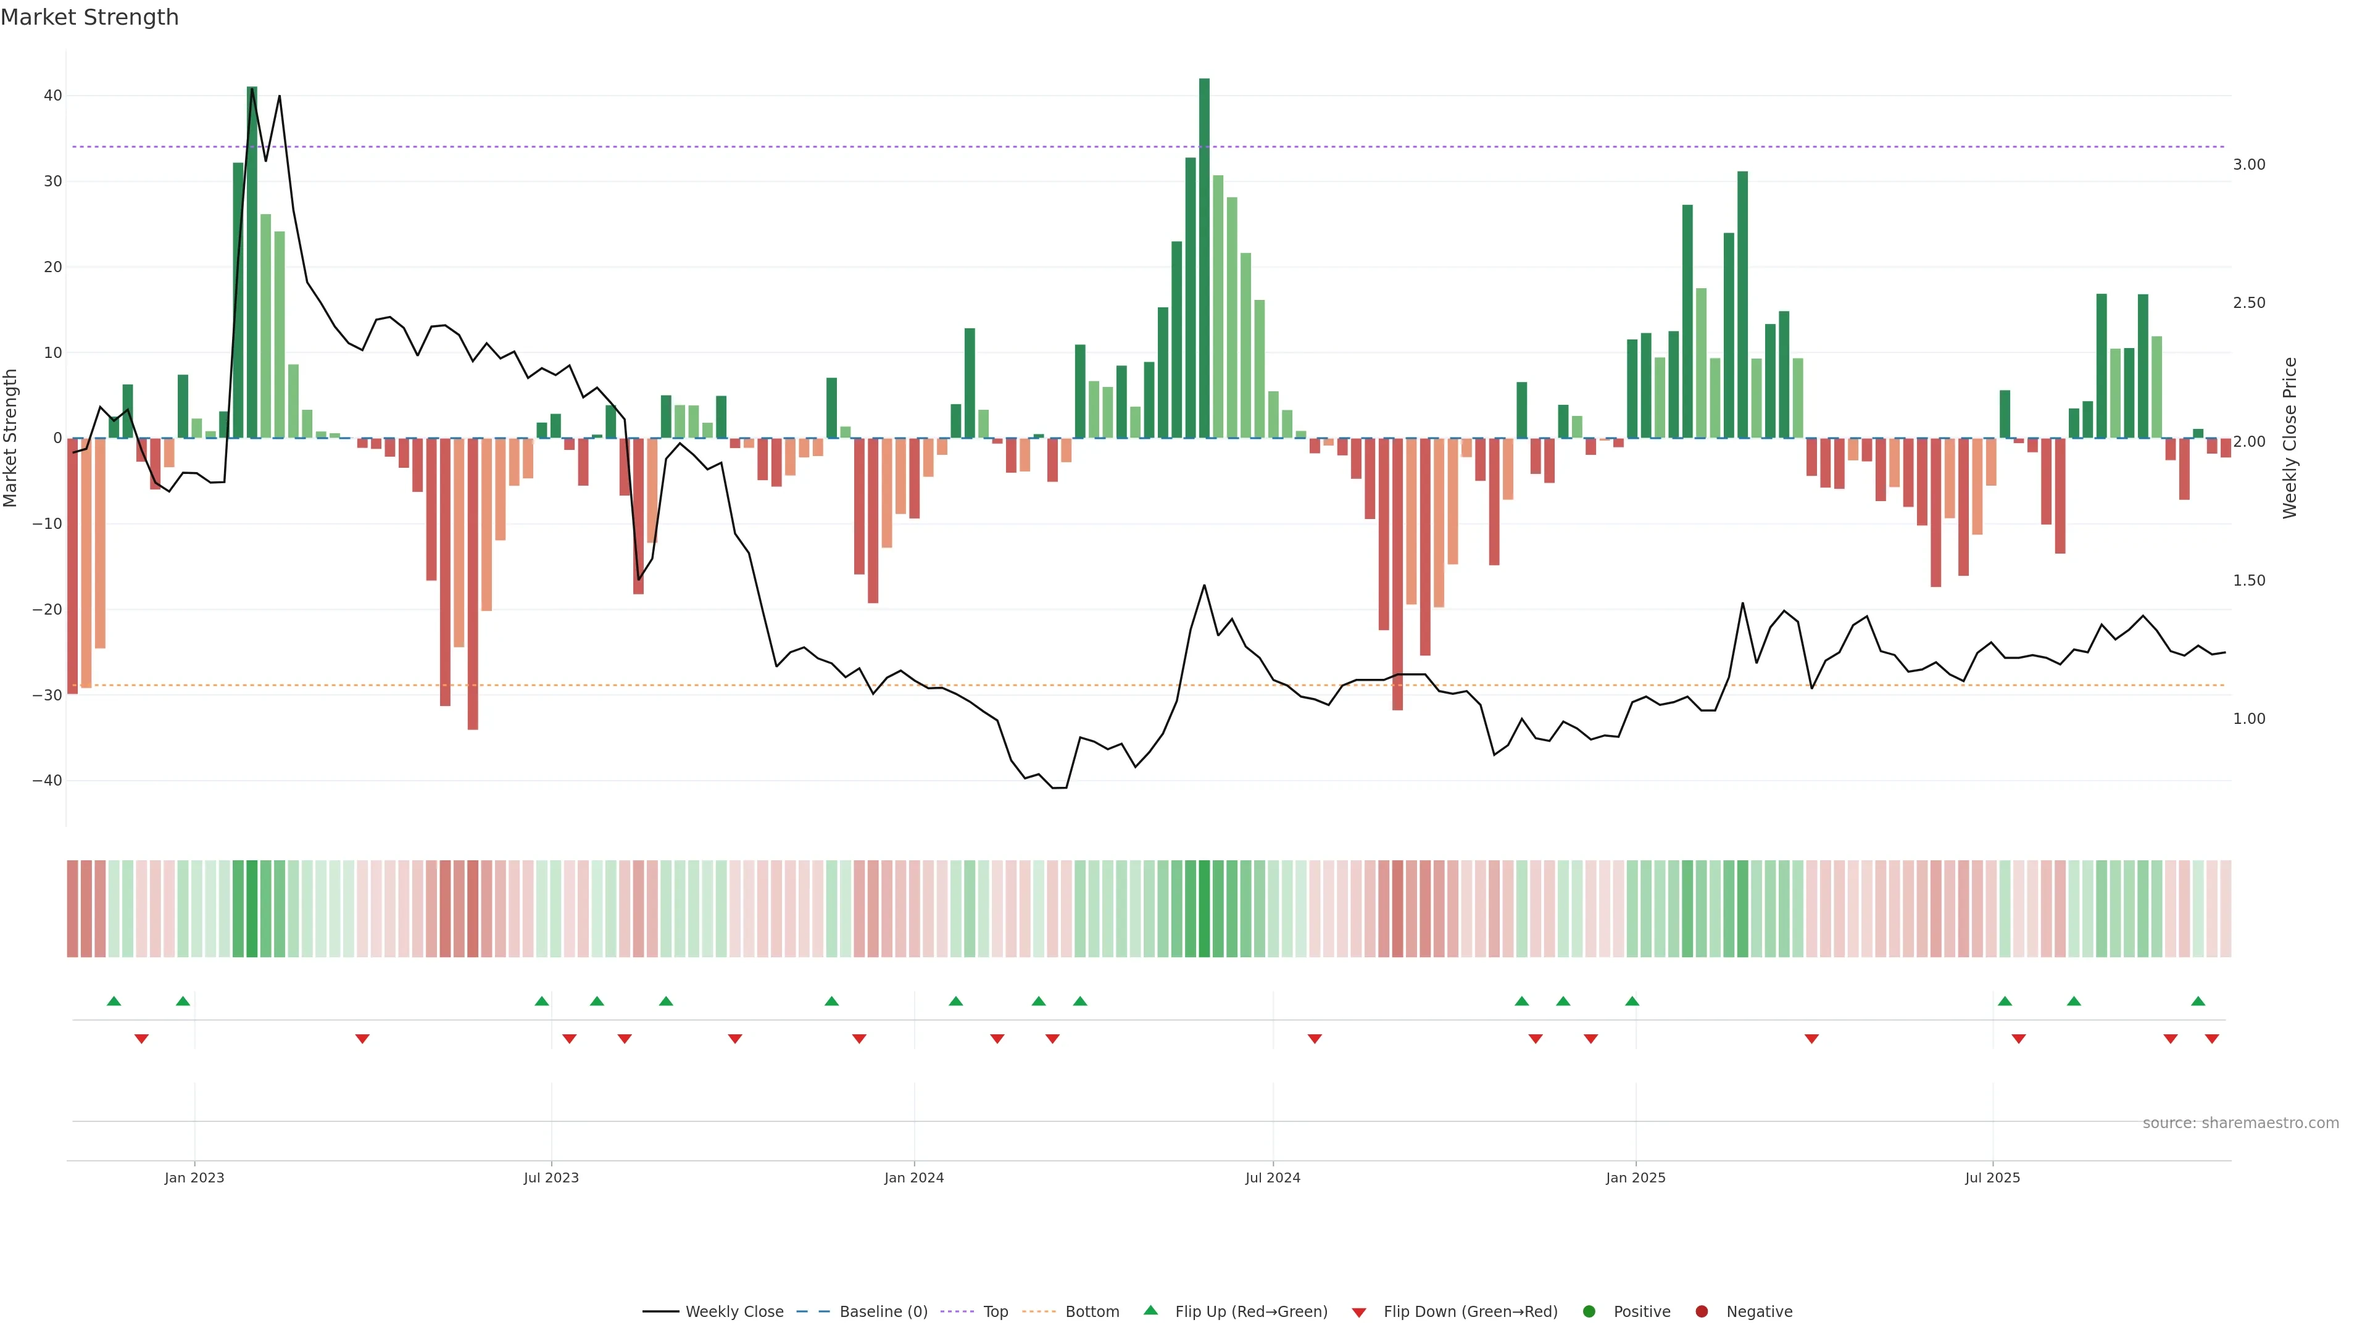Click the Weekly Close Price axis title
Screen dimensions: 2370x1333
(x=2290, y=438)
